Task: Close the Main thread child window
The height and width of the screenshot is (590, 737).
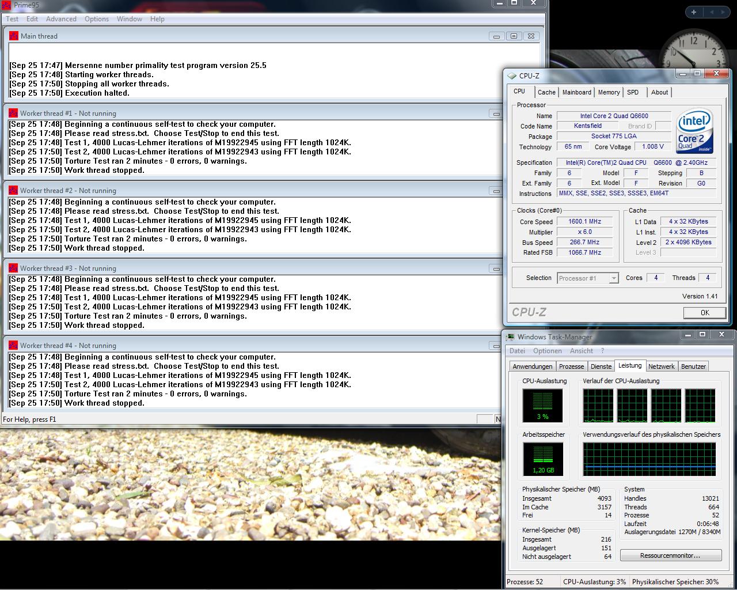Action: 531,36
